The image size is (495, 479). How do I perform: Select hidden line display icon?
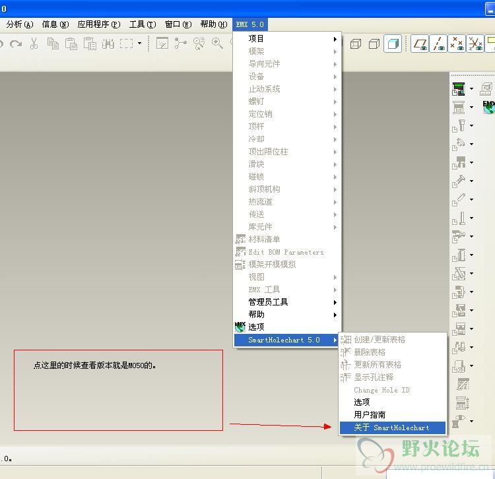click(356, 44)
